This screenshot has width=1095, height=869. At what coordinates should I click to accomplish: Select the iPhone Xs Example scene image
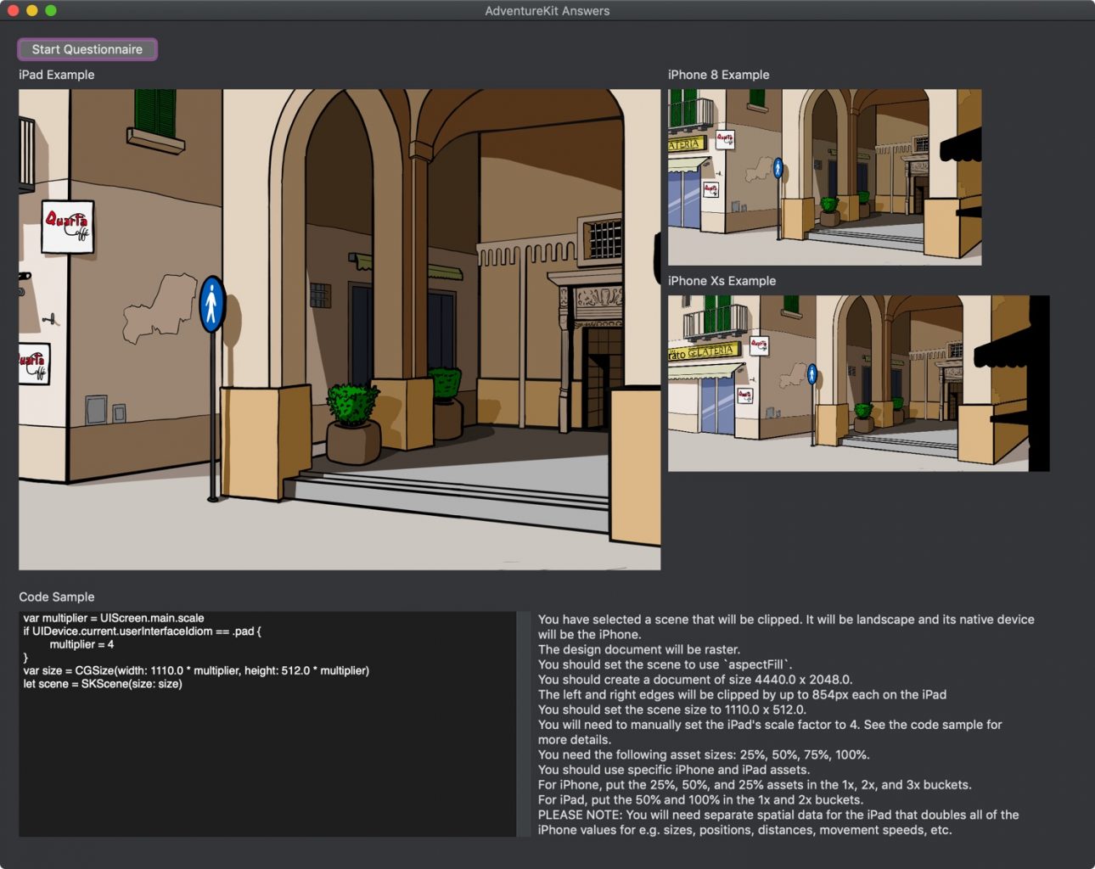(858, 384)
